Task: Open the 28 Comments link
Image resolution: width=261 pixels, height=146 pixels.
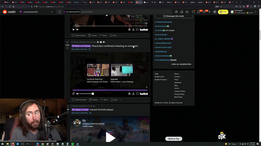Action: tap(79, 35)
